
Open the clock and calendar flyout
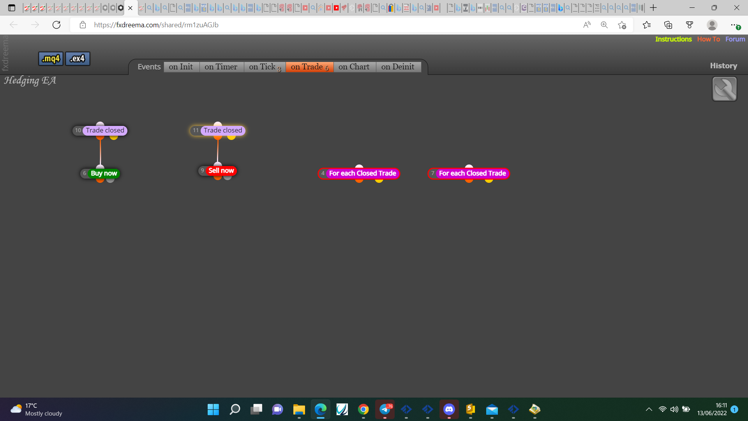pos(712,409)
